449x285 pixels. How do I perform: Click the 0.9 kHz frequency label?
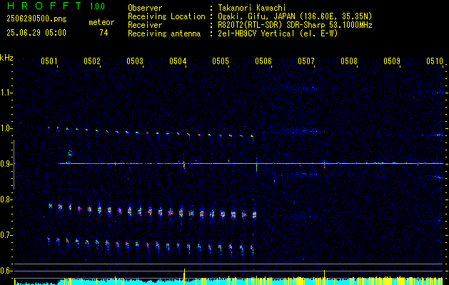5,164
